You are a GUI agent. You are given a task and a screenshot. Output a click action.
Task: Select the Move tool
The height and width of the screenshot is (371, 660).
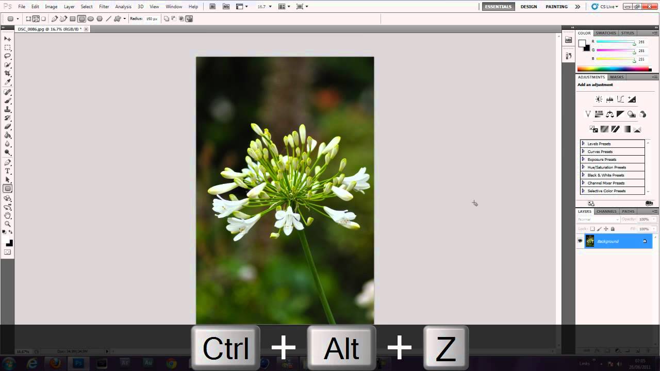click(x=8, y=39)
